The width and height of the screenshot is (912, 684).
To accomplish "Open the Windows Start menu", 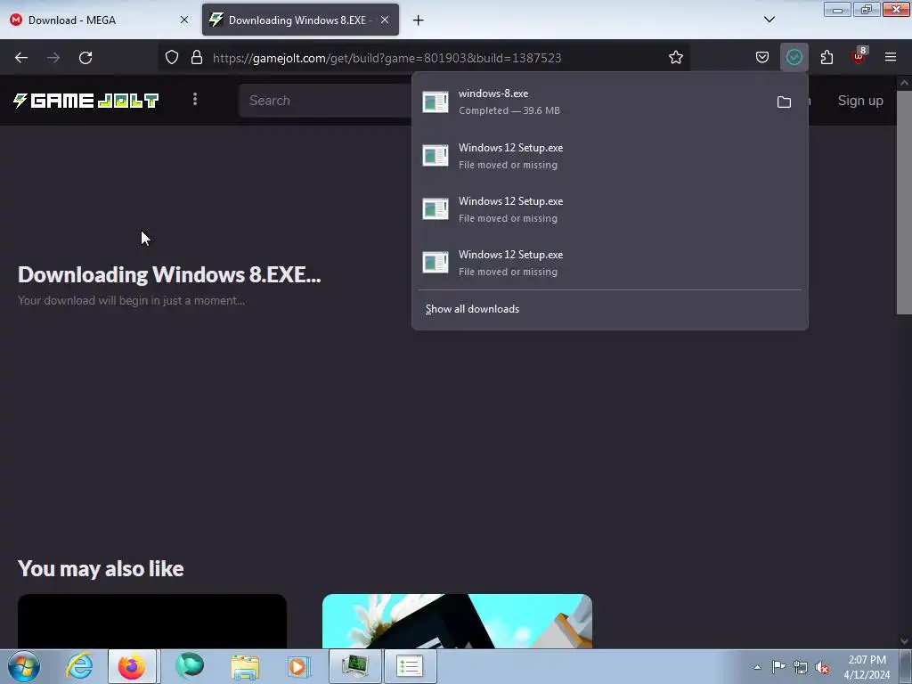I will click(24, 666).
